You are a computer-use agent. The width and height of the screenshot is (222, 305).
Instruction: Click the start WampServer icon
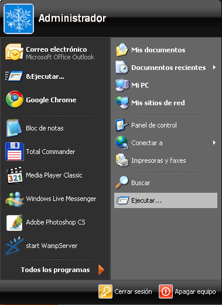pyautogui.click(x=15, y=246)
